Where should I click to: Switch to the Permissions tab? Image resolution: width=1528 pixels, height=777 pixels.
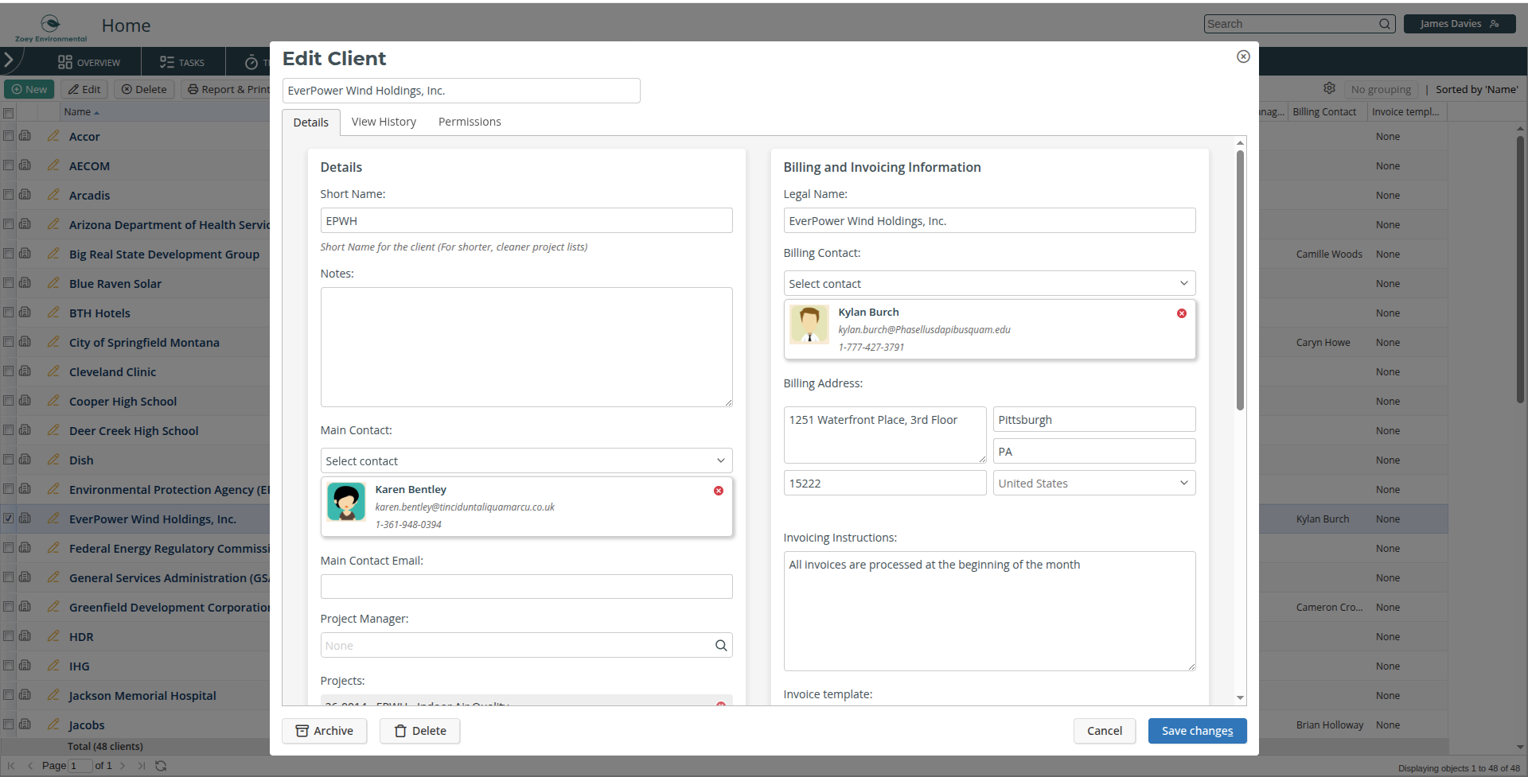470,122
